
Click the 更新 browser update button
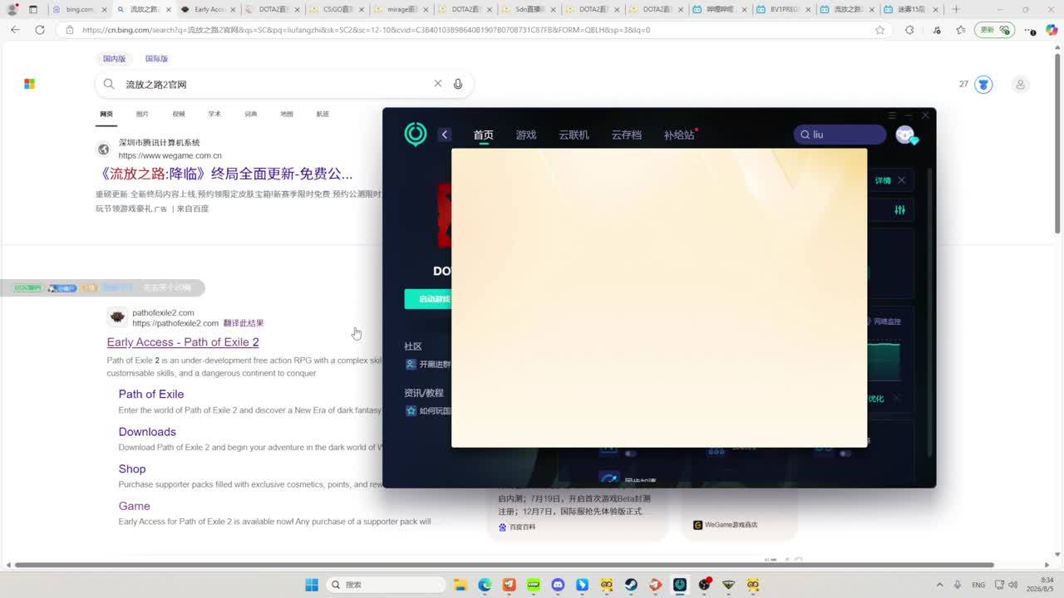(994, 30)
